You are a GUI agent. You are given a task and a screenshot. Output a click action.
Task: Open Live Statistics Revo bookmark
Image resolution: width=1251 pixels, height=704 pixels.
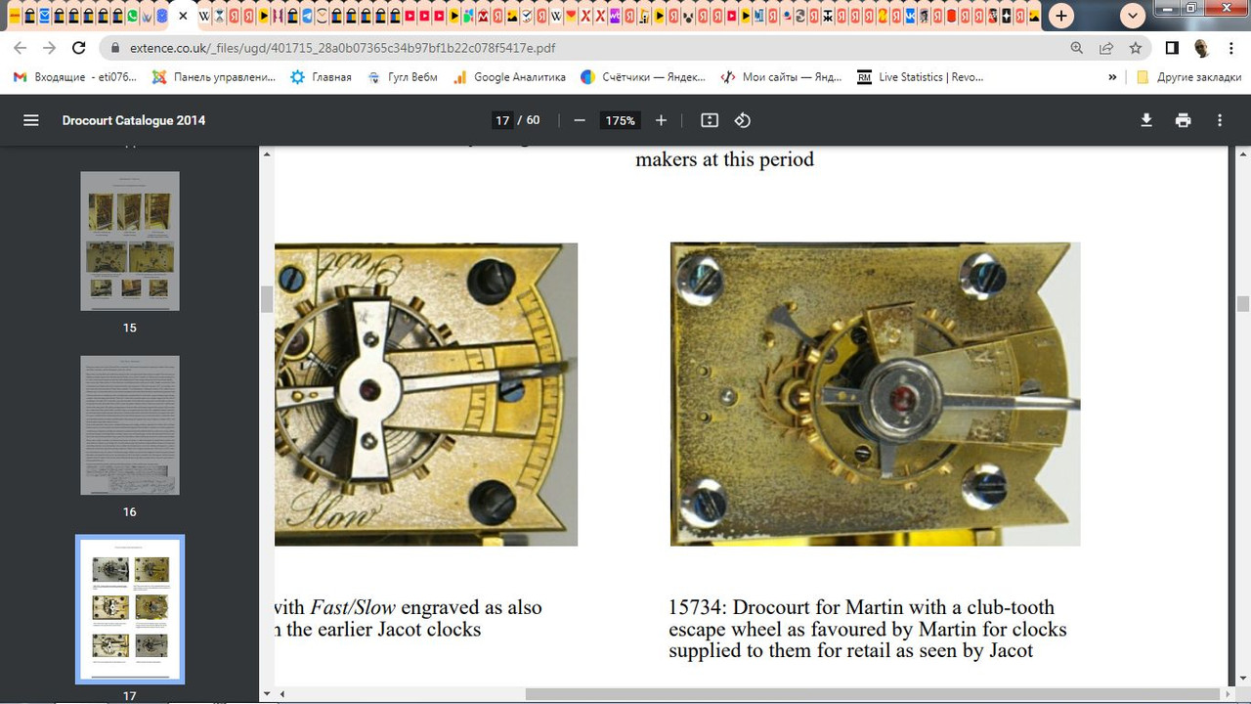tap(920, 77)
